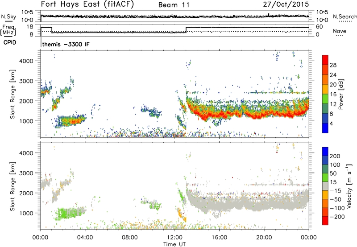Click the "24" Power colorbar tick label
The height and width of the screenshot is (247, 357).
(x=333, y=75)
